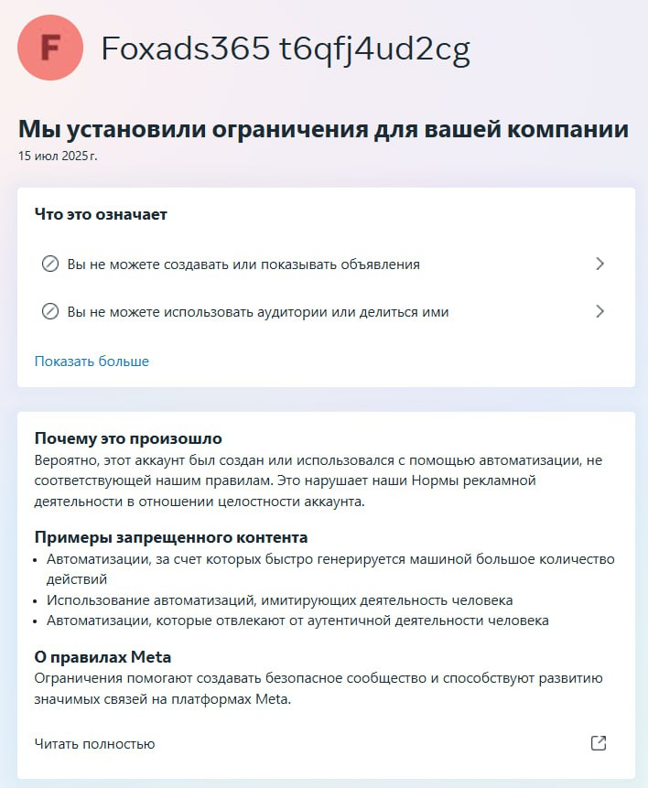Click the Читать полностью text
Viewport: 648px width, 788px height.
coord(94,744)
